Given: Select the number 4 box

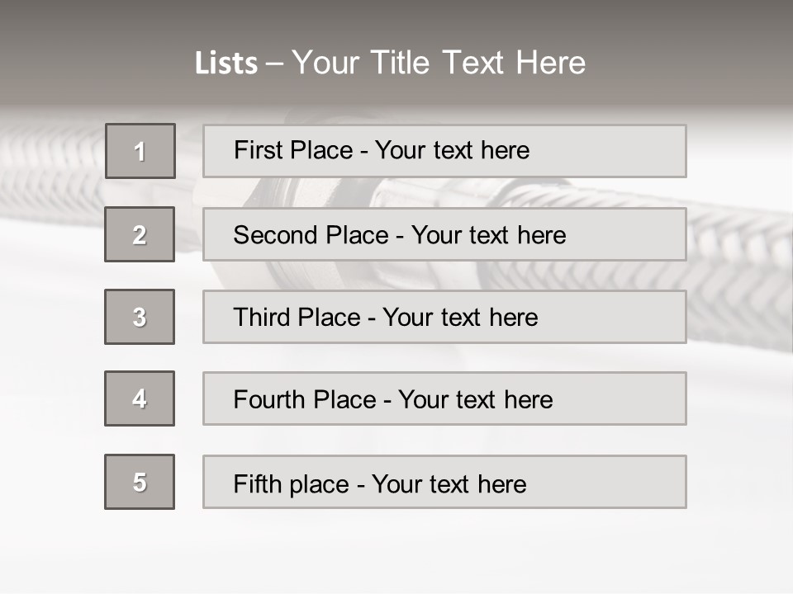Looking at the screenshot, I should click(x=140, y=398).
